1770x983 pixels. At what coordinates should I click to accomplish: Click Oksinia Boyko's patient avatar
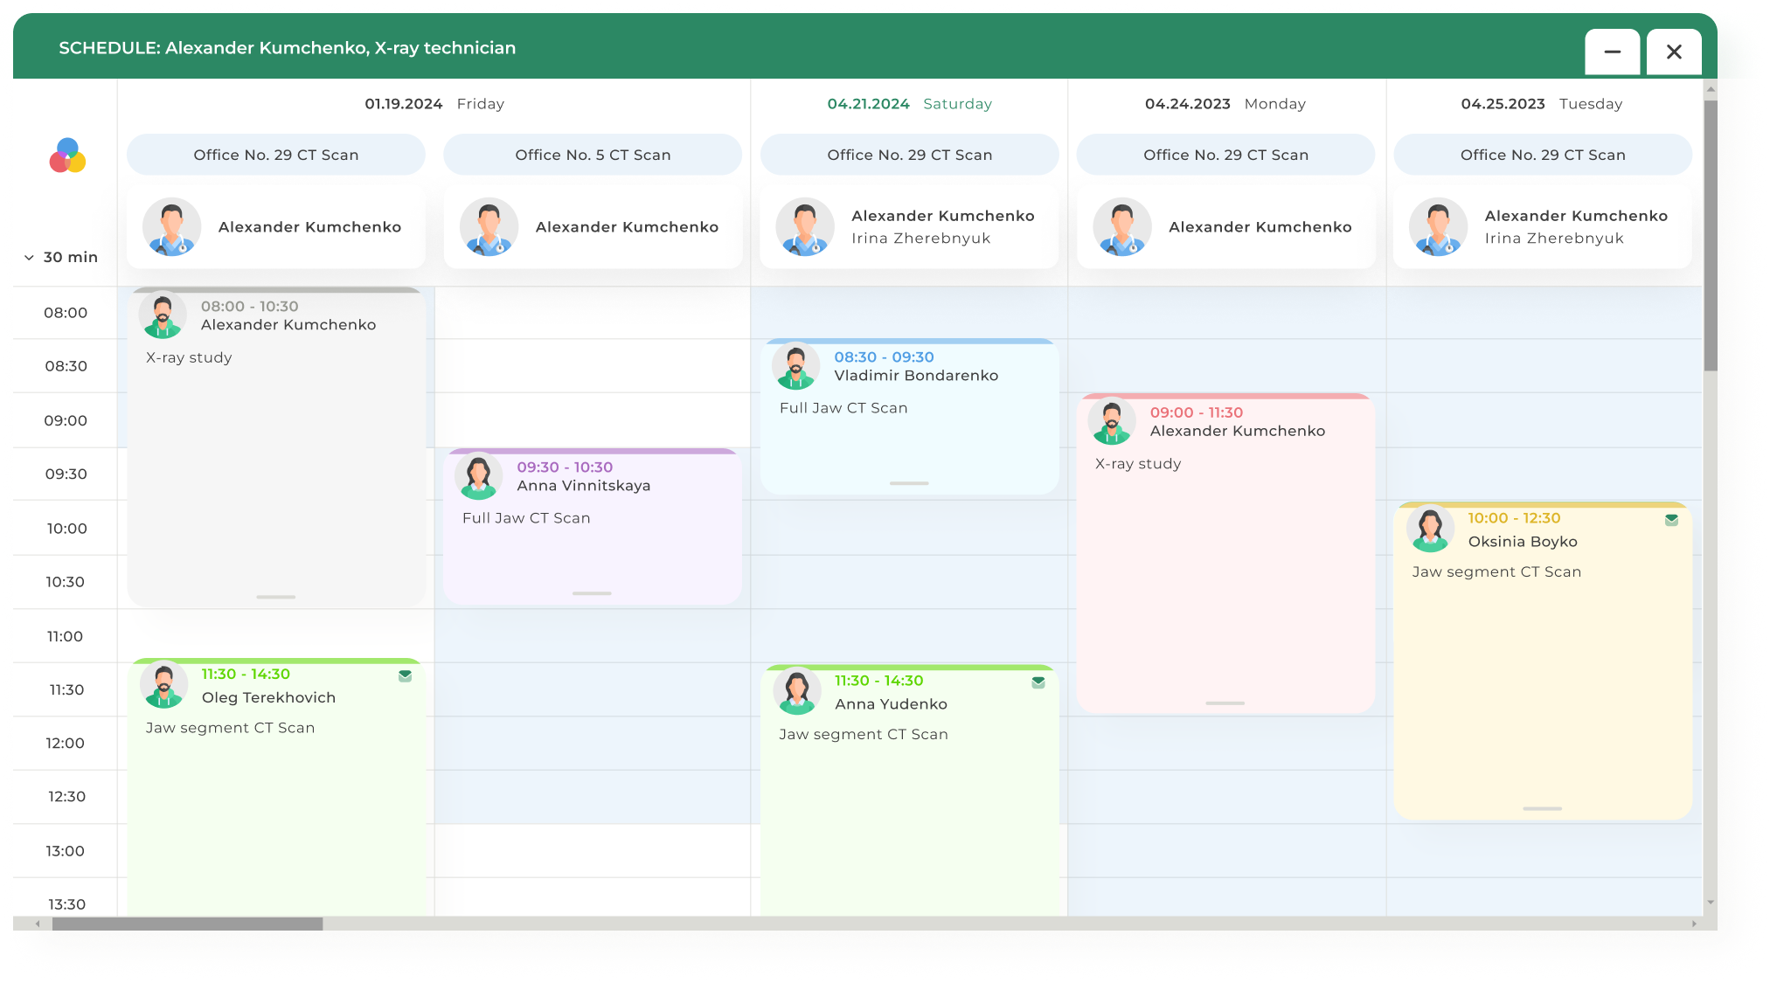(1430, 529)
